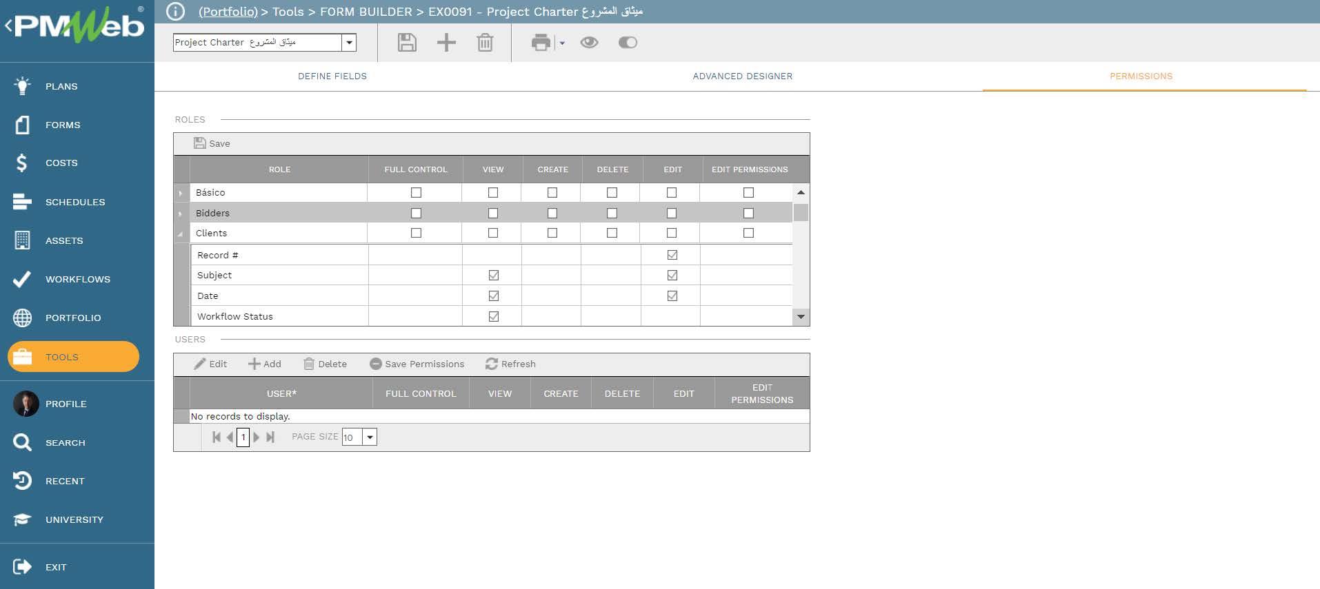Click Add in Users toolbar
Screen dimensions: 1320x589
point(265,364)
